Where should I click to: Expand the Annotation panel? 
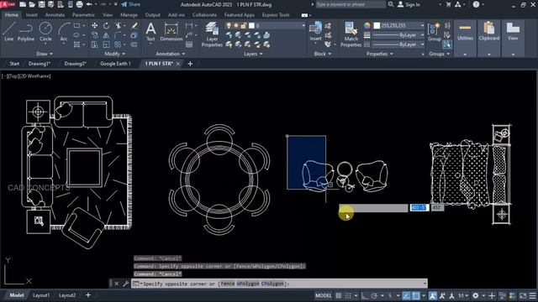[x=171, y=54]
